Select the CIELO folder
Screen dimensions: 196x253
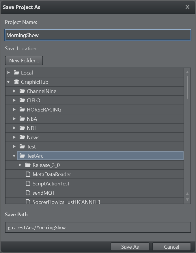tap(33, 101)
